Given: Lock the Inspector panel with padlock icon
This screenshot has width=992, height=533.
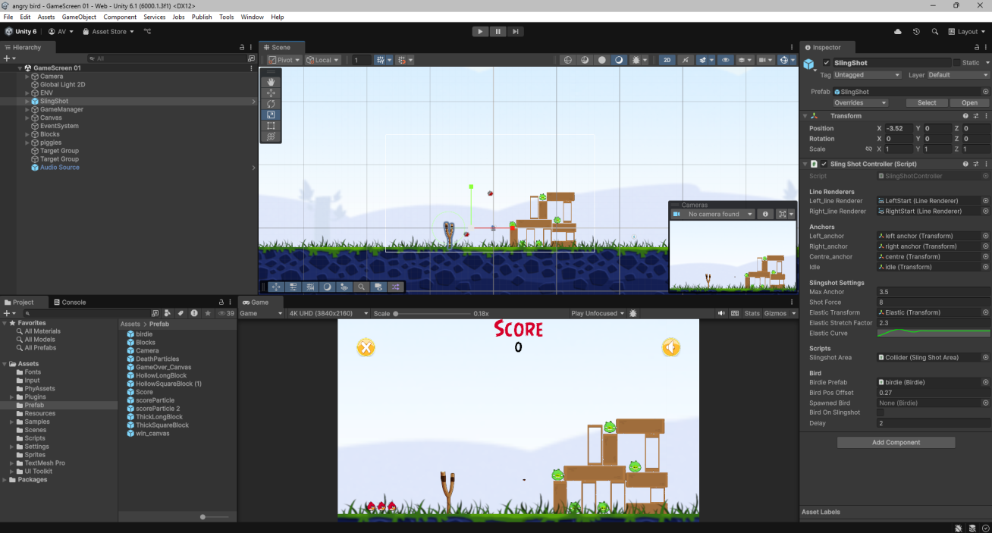Looking at the screenshot, I should click(x=975, y=47).
